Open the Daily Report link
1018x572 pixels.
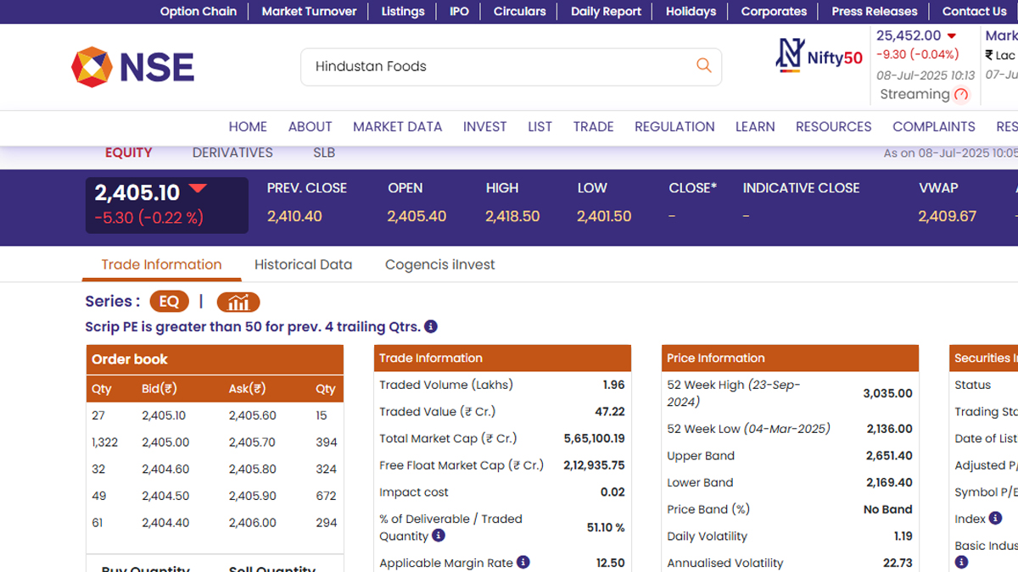[606, 11]
